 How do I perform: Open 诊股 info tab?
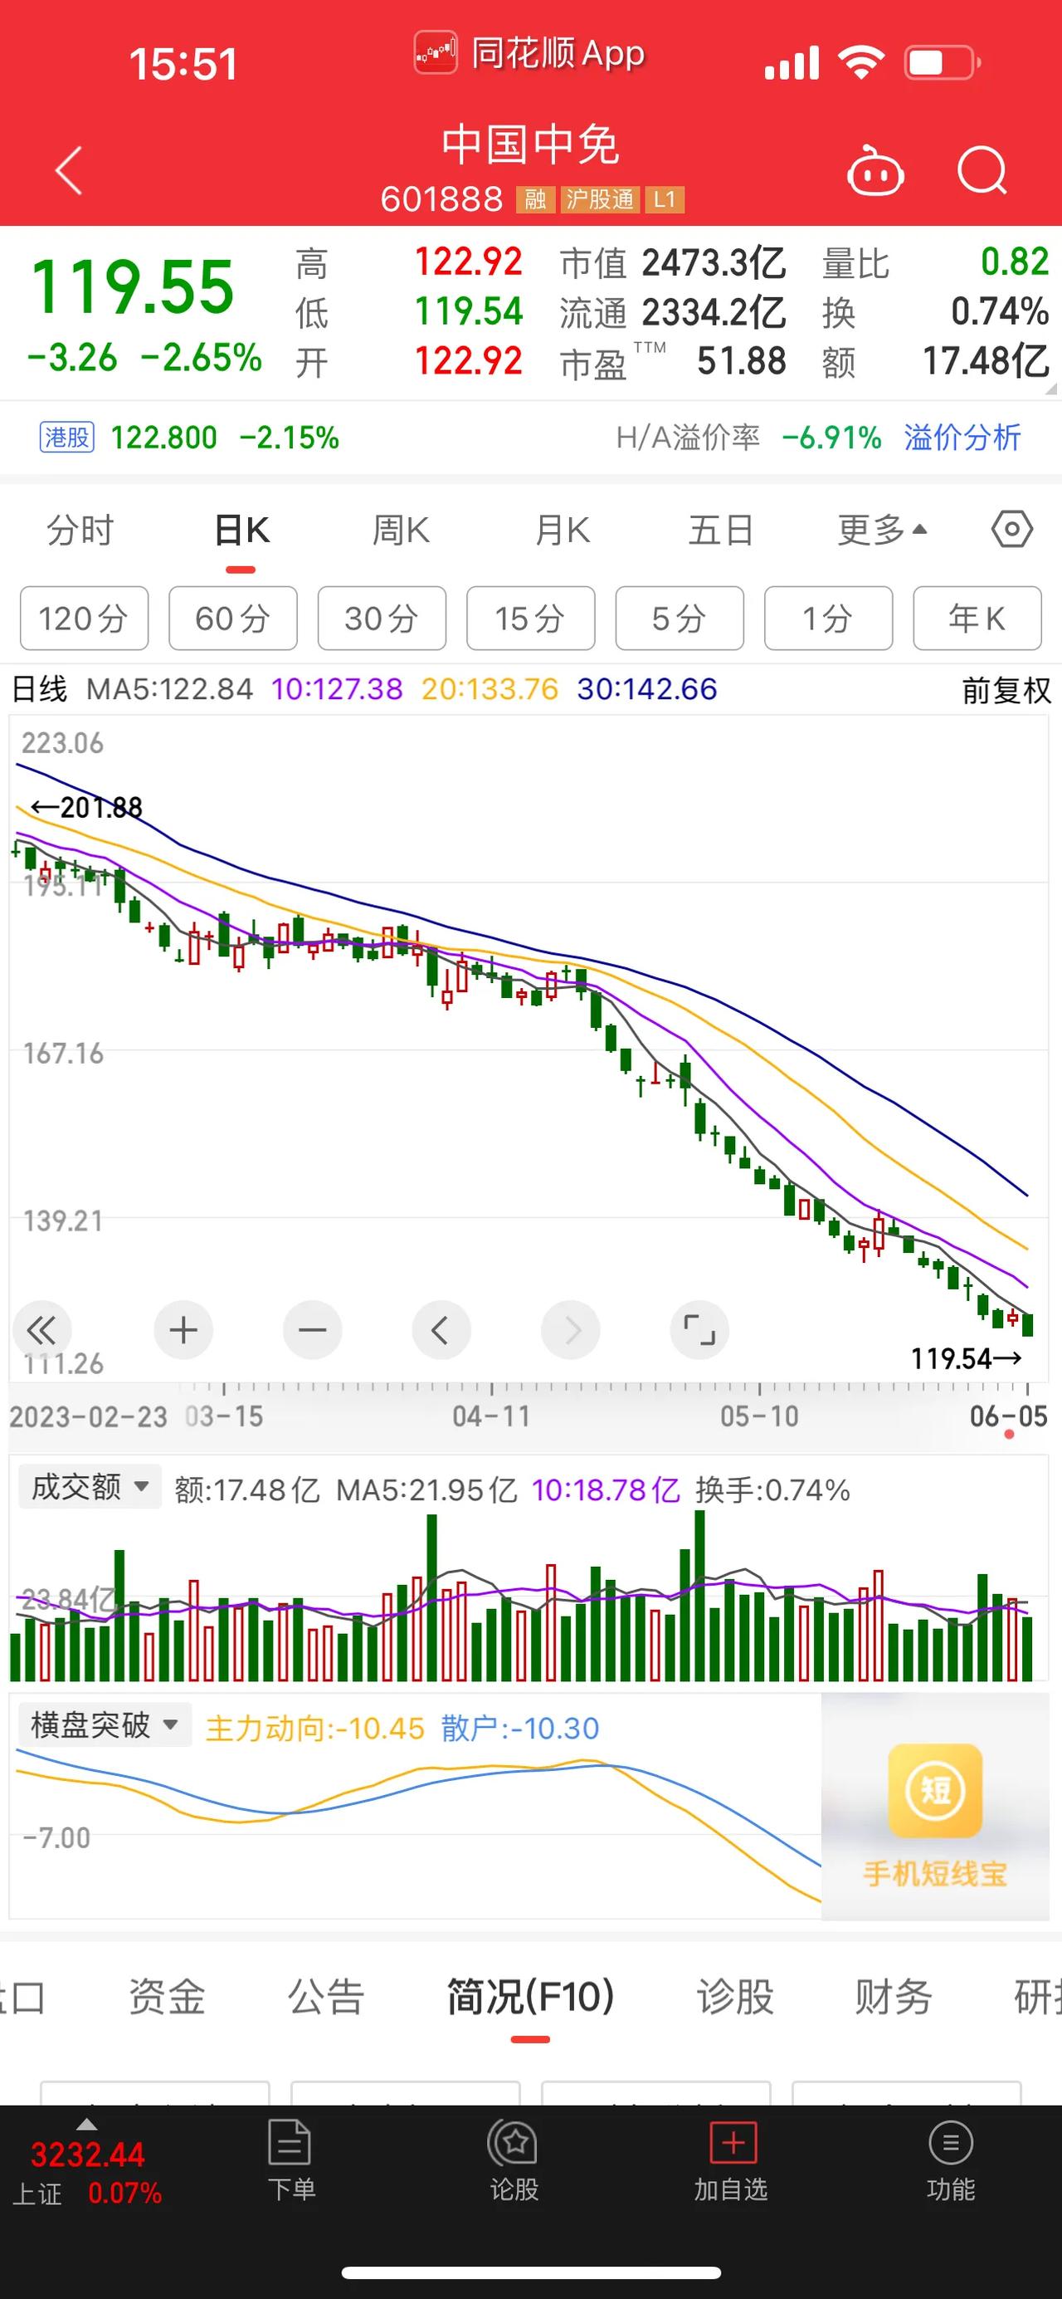(x=735, y=1998)
